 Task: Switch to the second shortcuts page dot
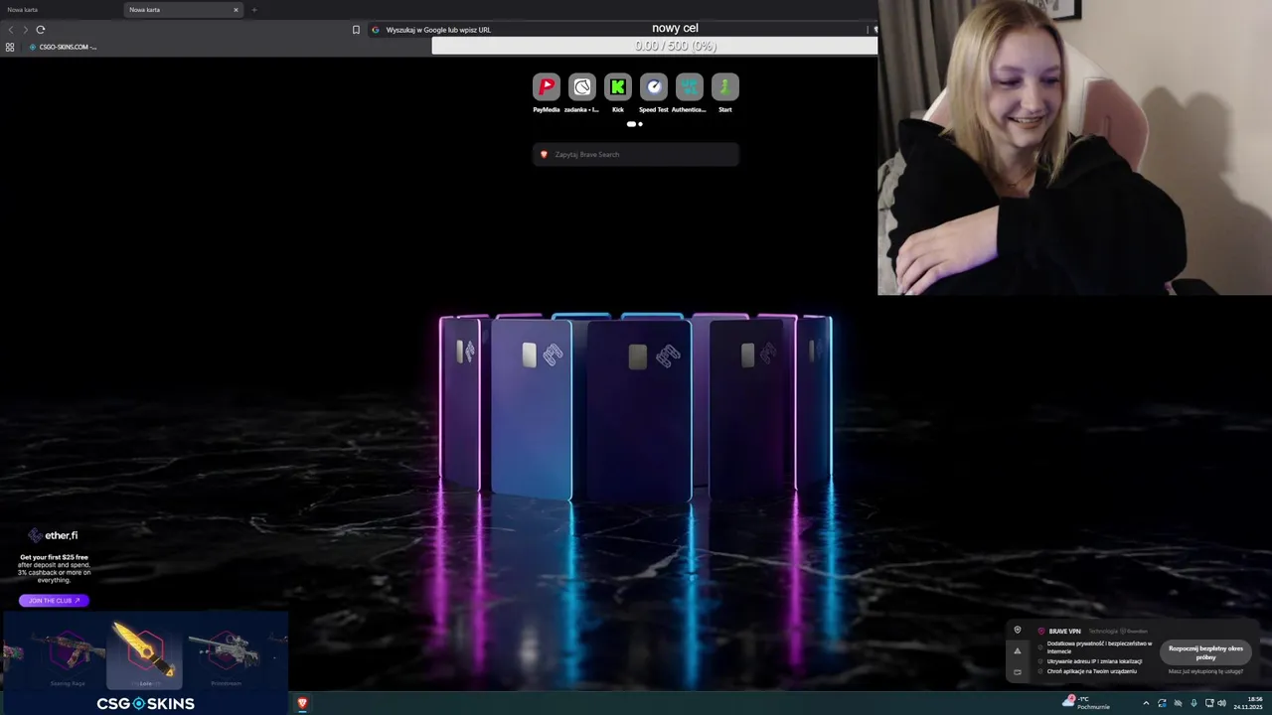(640, 124)
